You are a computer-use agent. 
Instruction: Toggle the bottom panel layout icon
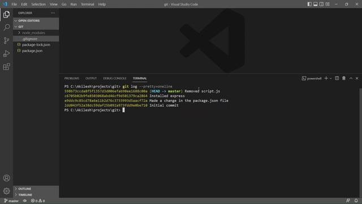[x=316, y=4]
